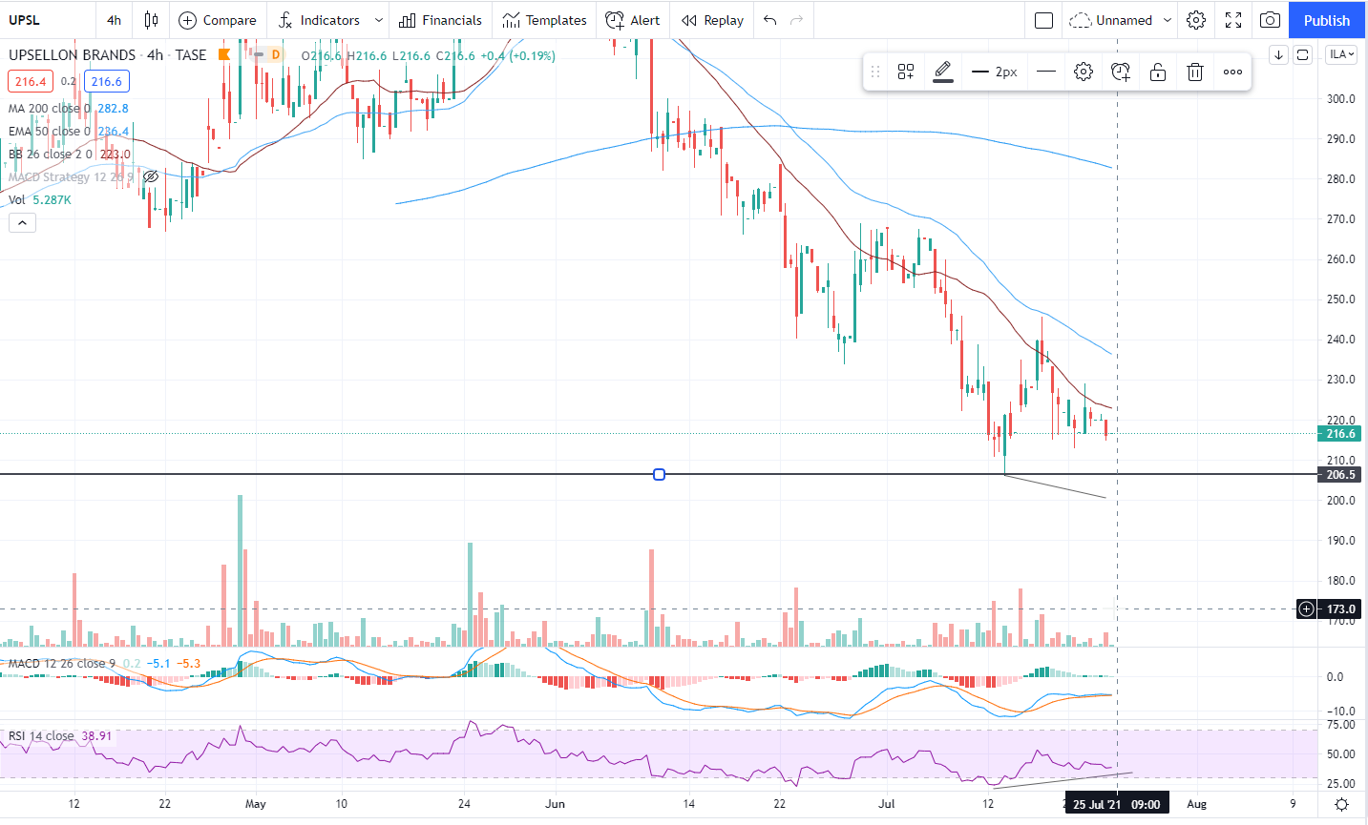
Task: Open the Indicators list
Action: pyautogui.click(x=319, y=20)
